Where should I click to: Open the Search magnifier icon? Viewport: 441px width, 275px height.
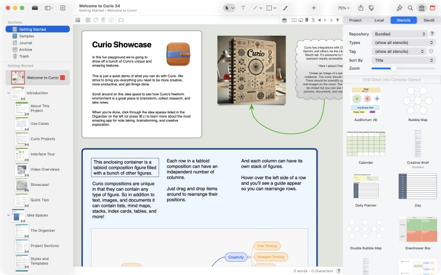pyautogui.click(x=410, y=8)
